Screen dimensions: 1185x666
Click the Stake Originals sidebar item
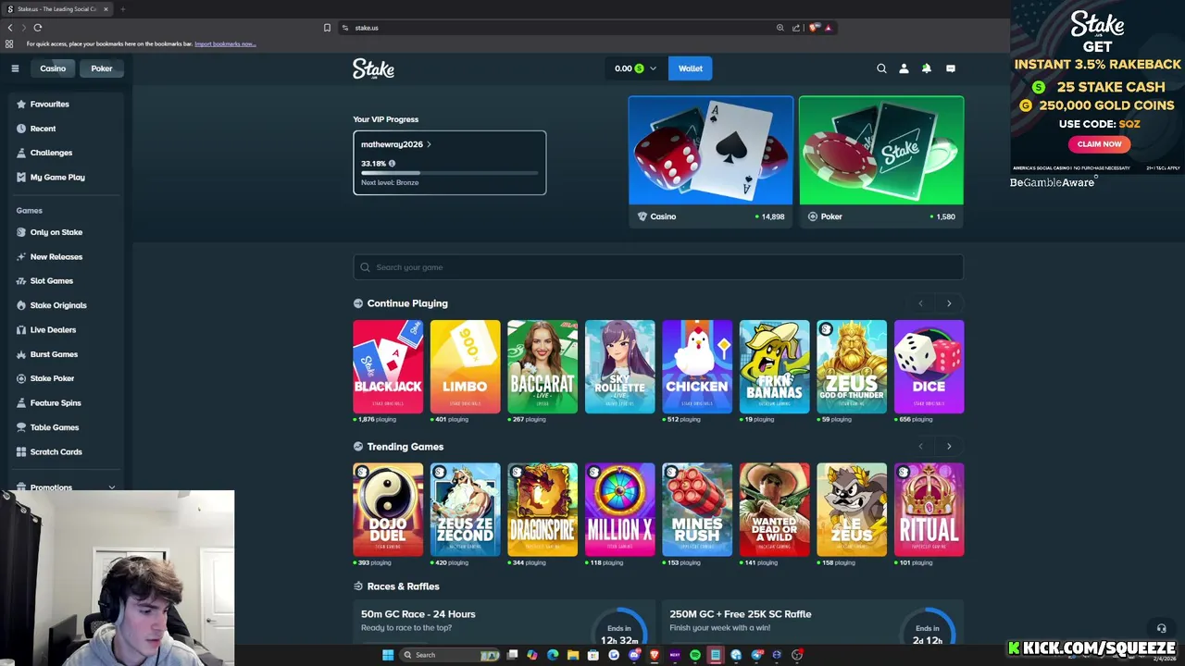point(65,305)
